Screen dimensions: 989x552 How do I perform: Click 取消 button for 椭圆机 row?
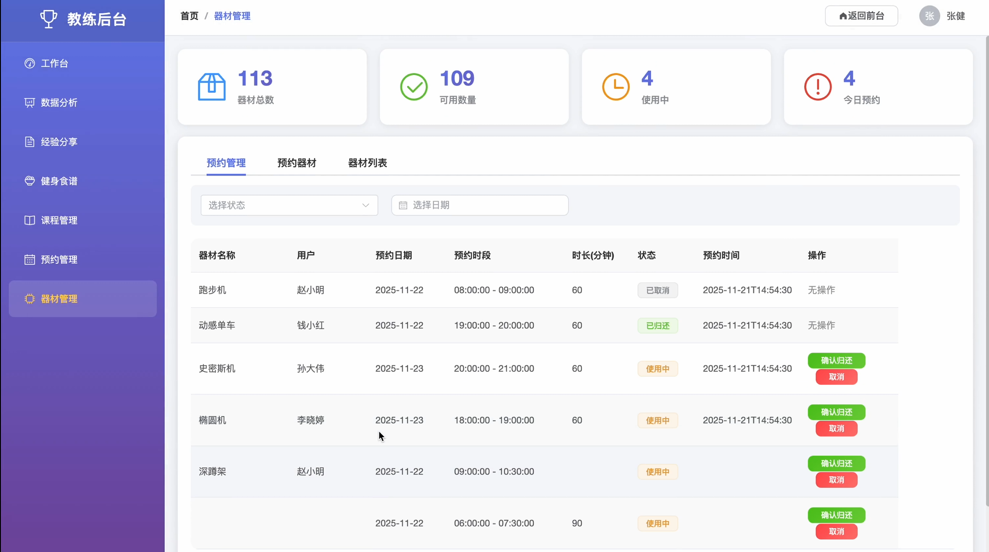(x=836, y=429)
